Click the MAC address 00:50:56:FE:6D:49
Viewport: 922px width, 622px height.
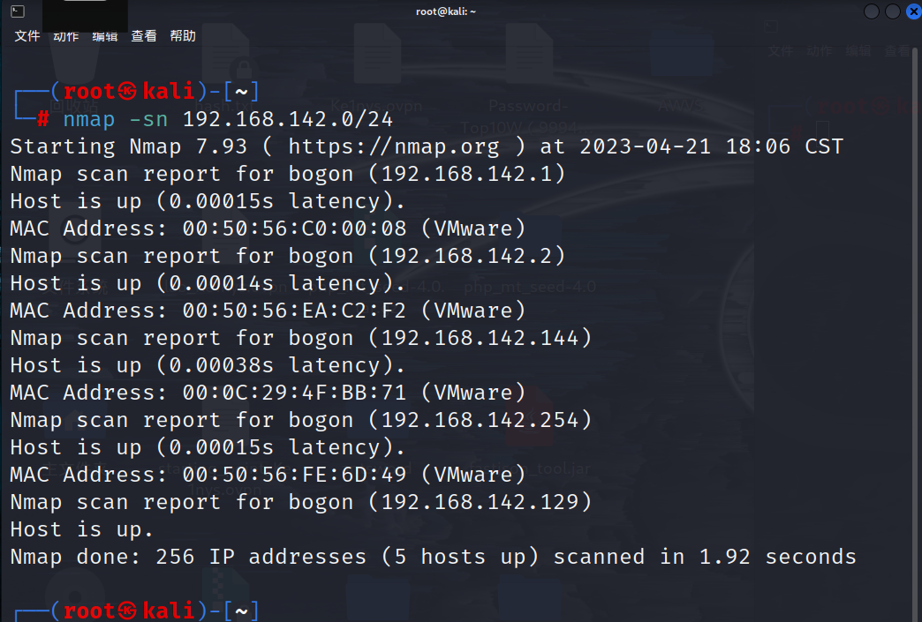(294, 475)
